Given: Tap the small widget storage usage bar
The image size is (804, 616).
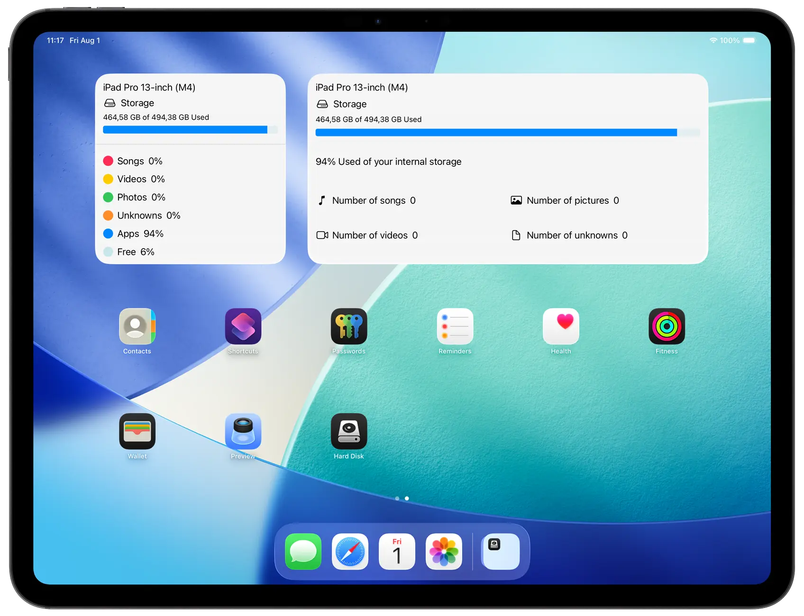Looking at the screenshot, I should pos(190,130).
